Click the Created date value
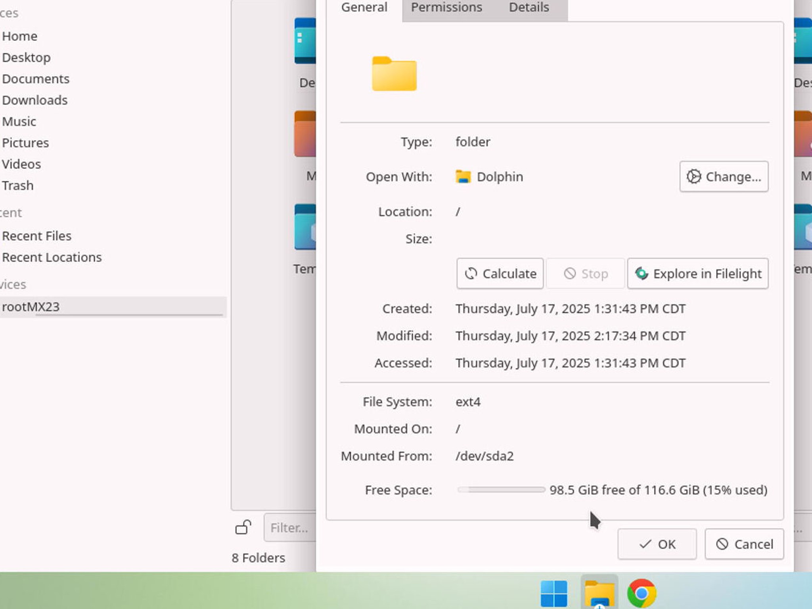Screen dimensions: 812x609 click(570, 309)
